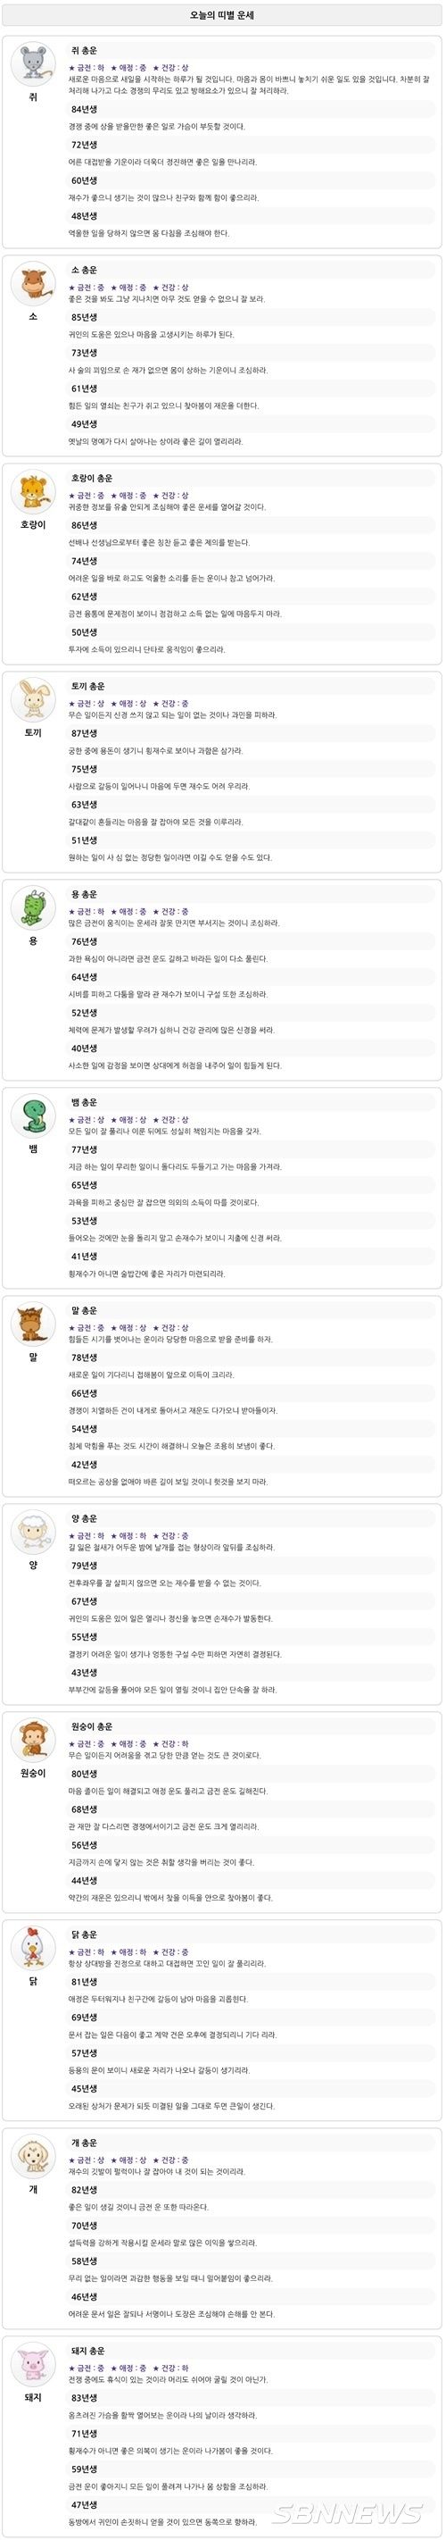The image size is (446, 2540).
Task: Click the 뱀 총운 heading
Action: pos(85,1102)
